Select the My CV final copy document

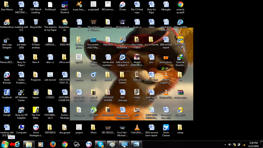click(137, 8)
